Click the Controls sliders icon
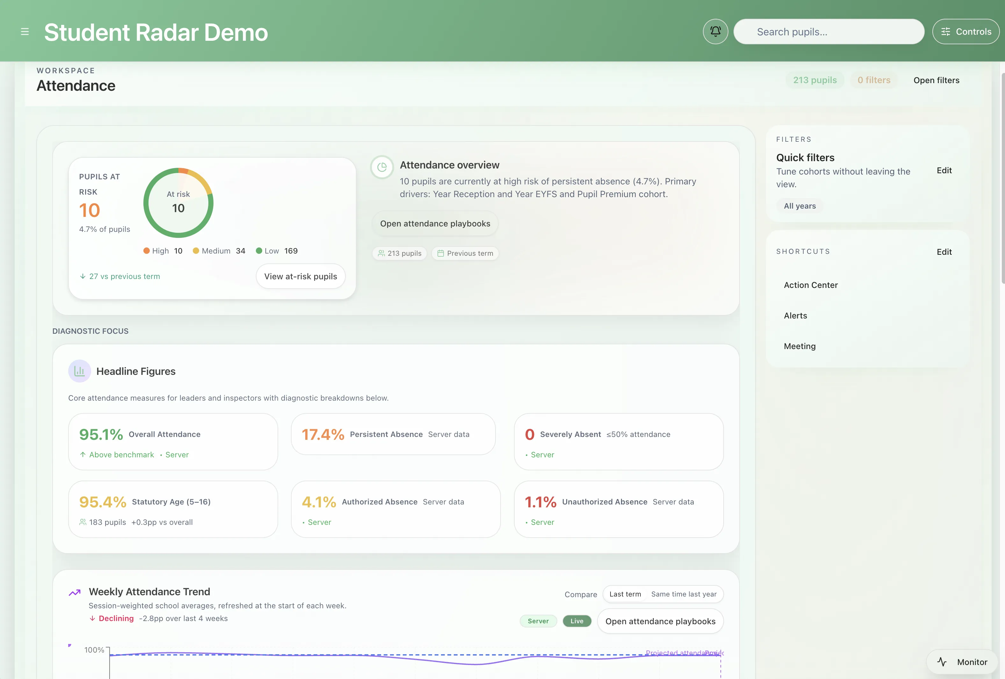The height and width of the screenshot is (679, 1005). [946, 32]
